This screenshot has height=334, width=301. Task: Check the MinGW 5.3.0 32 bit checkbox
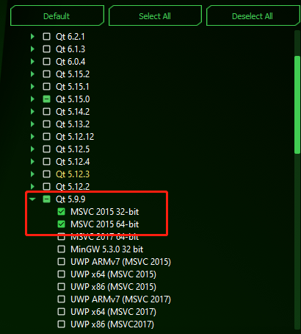(61, 249)
